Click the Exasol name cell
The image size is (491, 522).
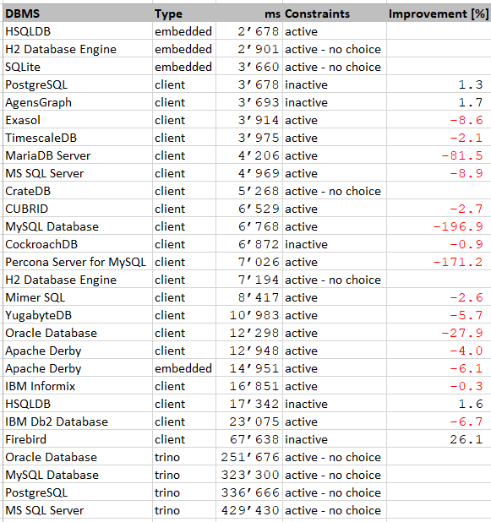tap(78, 120)
